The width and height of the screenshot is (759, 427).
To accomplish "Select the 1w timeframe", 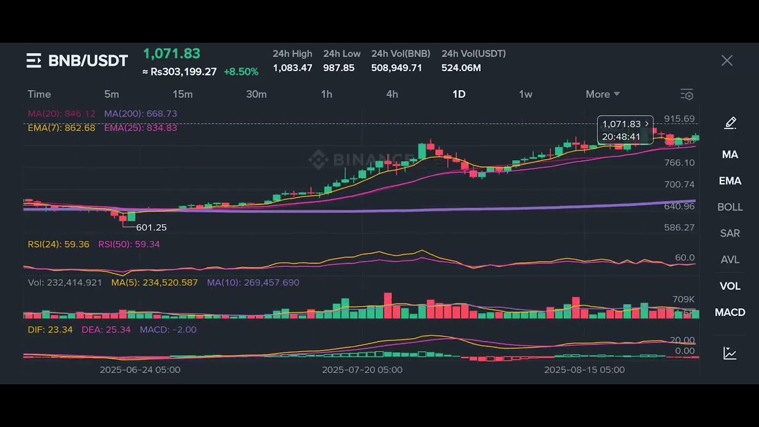I will (x=525, y=94).
